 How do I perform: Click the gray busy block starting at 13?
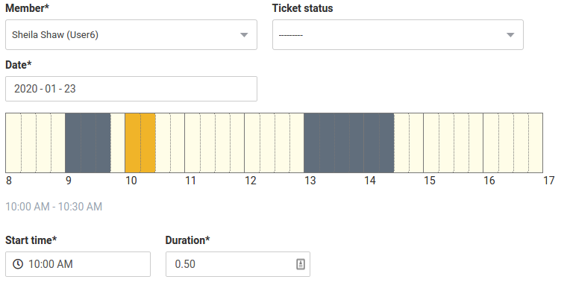coord(349,143)
